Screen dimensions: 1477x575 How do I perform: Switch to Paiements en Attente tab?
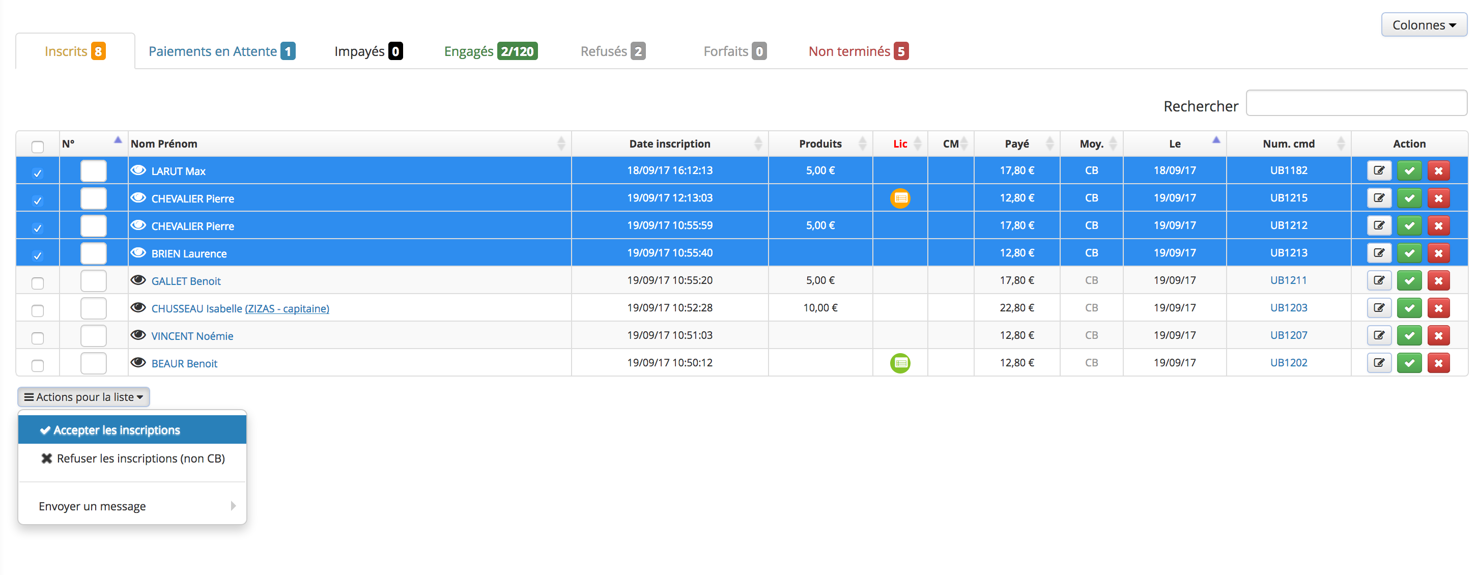[222, 51]
